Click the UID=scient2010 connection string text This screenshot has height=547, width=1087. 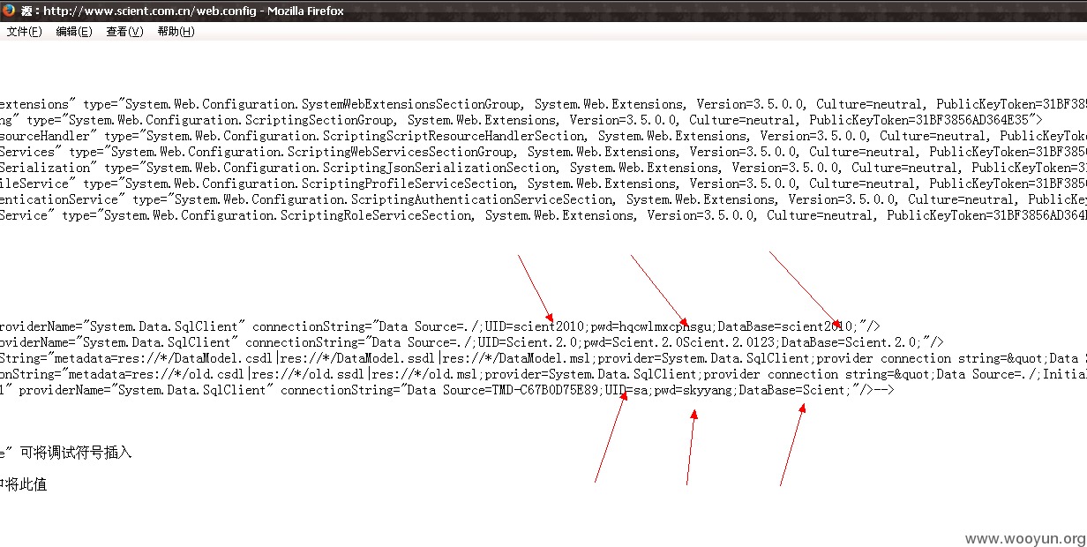click(x=535, y=326)
